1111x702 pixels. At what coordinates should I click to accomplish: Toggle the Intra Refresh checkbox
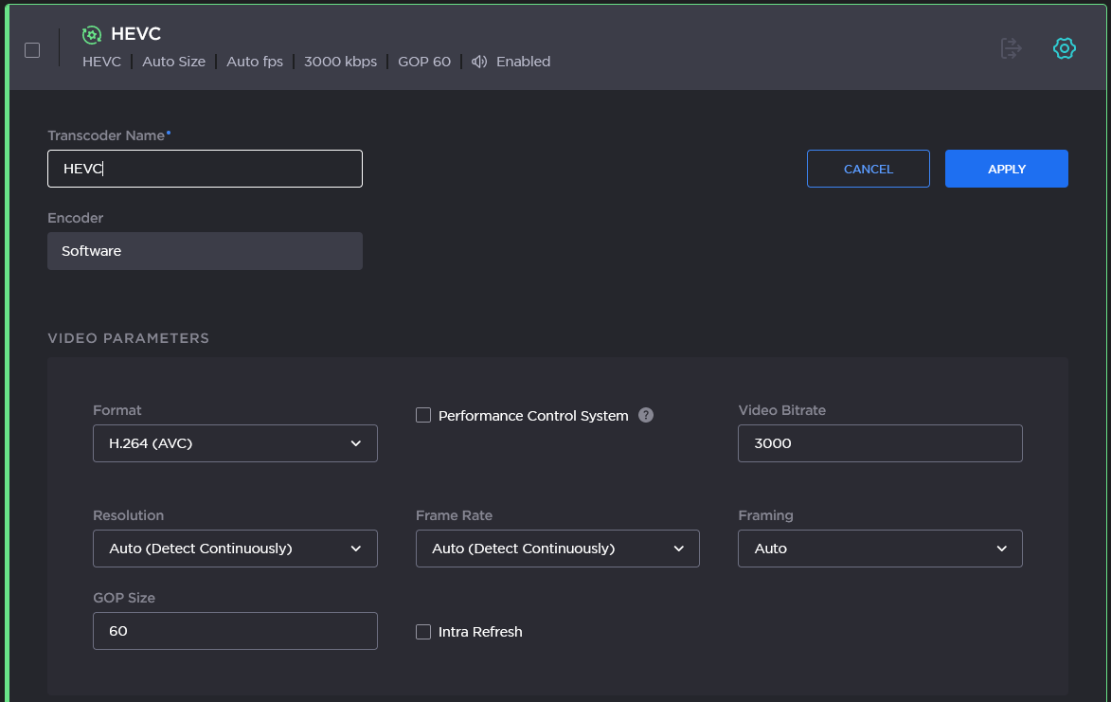423,632
